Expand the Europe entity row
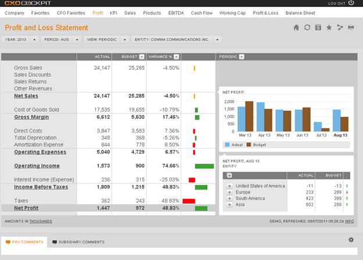363x260 pixels. click(229, 193)
